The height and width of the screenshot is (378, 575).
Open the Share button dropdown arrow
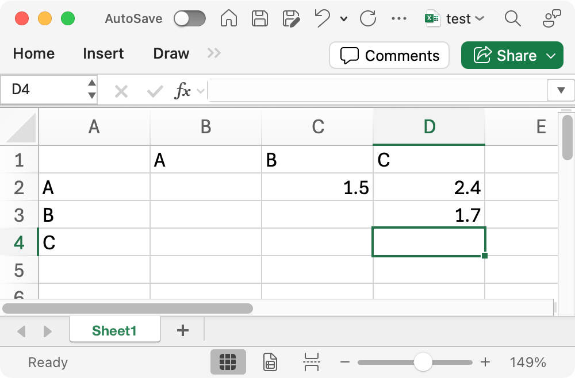[x=551, y=56]
